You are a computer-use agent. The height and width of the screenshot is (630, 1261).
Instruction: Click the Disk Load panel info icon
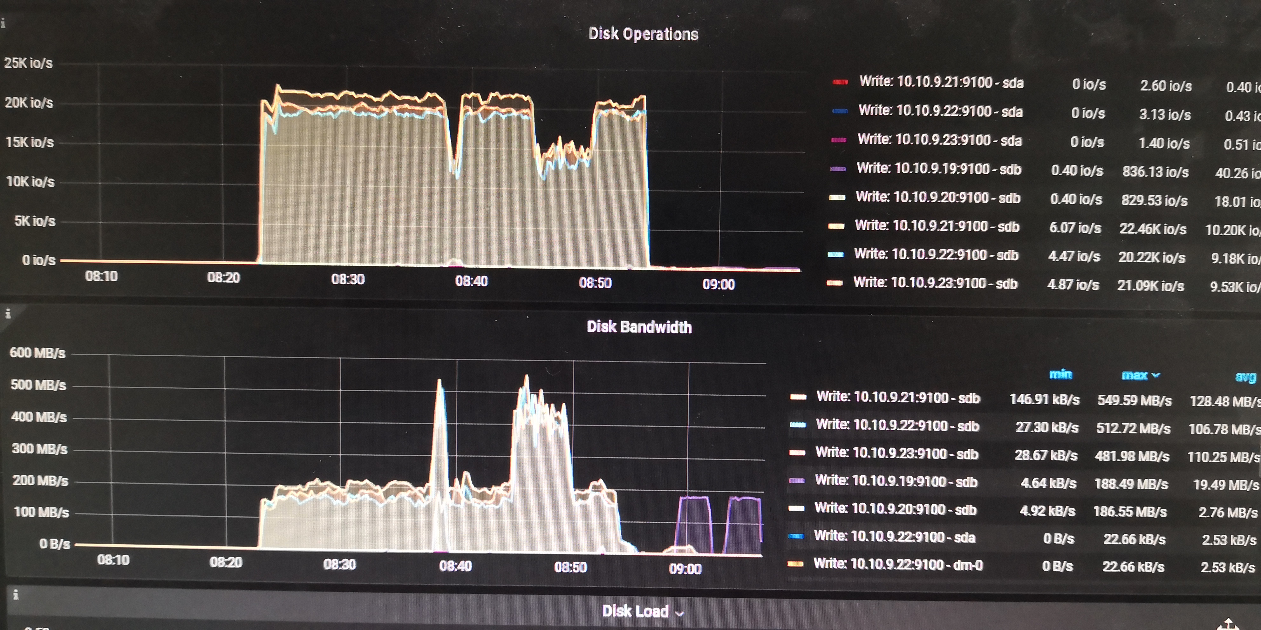click(x=16, y=595)
